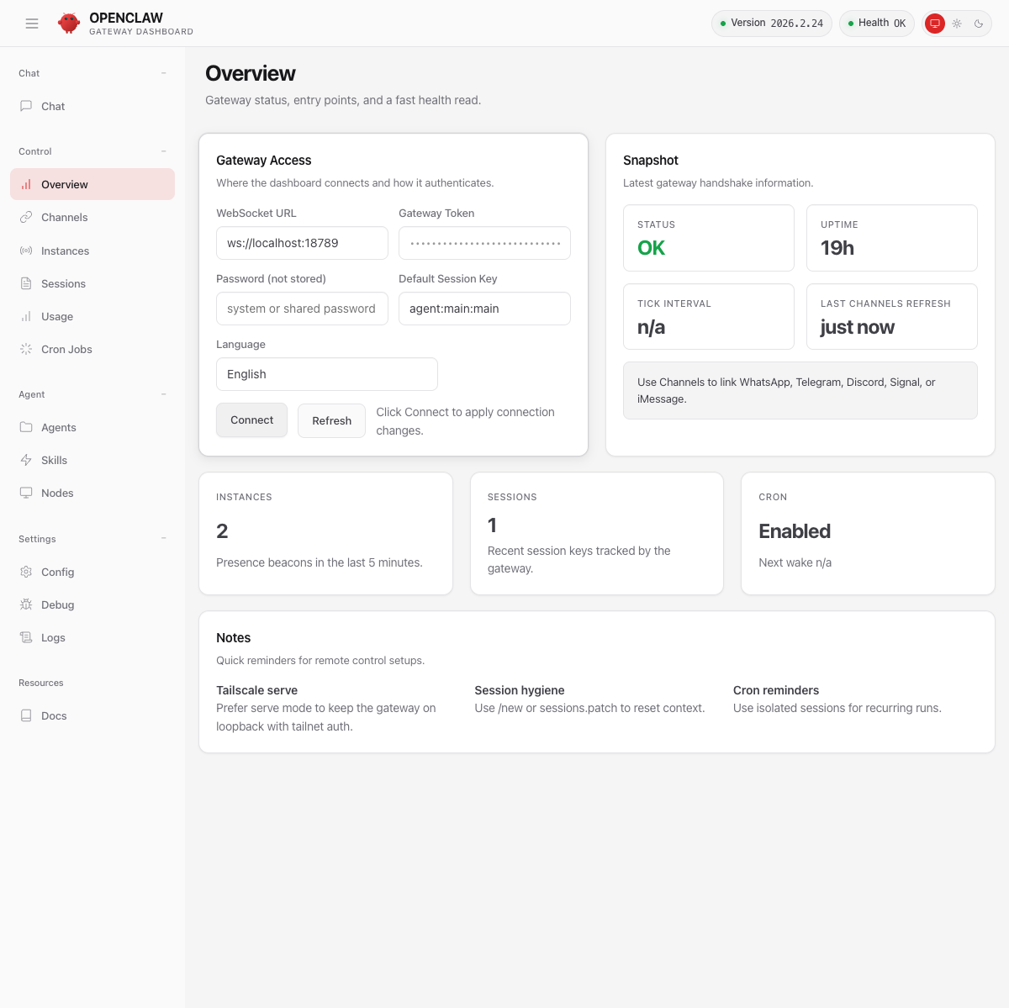
Task: Click the WebSocket URL input field
Action: [302, 243]
